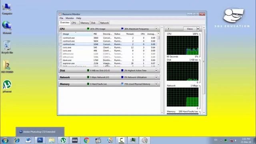Open the volume icon in system tray

click(236, 140)
